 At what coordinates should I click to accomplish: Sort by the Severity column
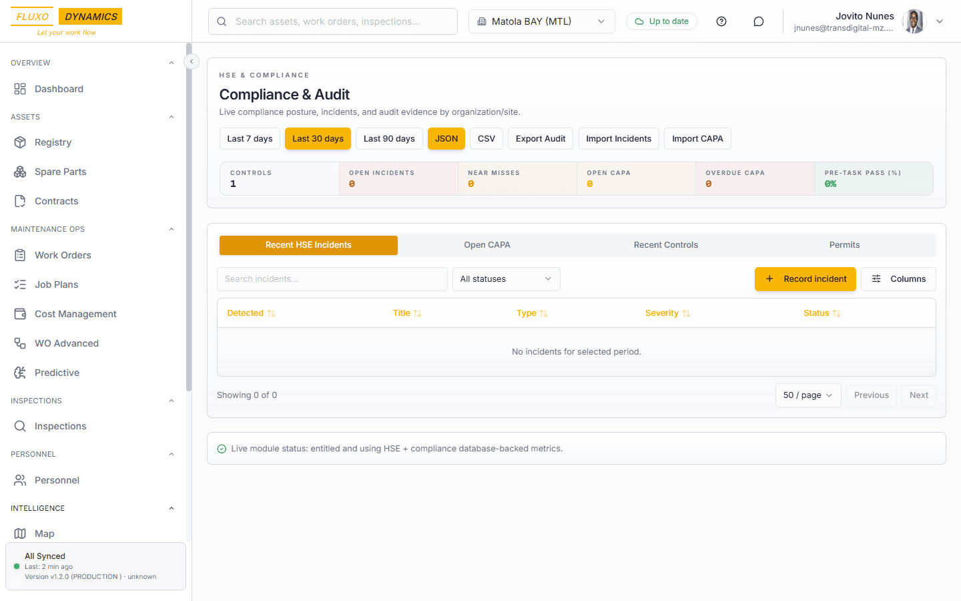pyautogui.click(x=667, y=313)
